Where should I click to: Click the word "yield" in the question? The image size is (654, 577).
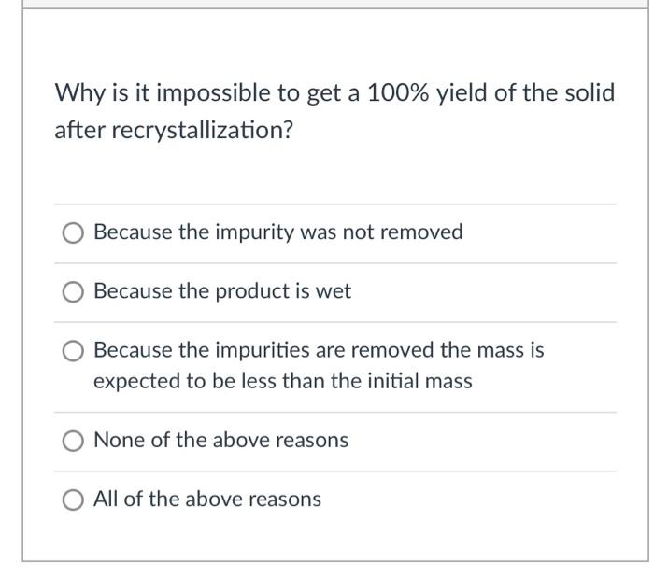click(462, 93)
